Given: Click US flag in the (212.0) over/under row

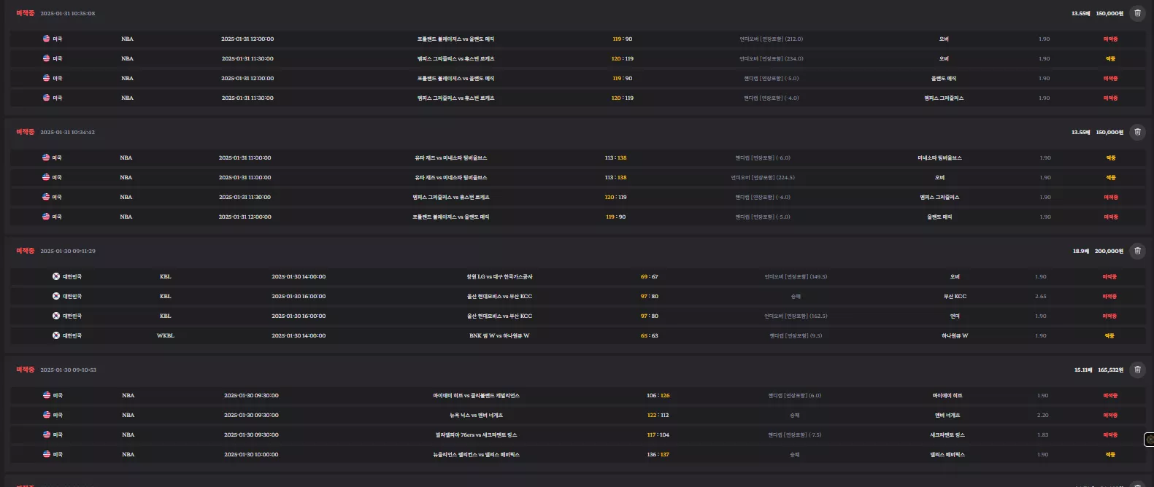Looking at the screenshot, I should point(46,39).
